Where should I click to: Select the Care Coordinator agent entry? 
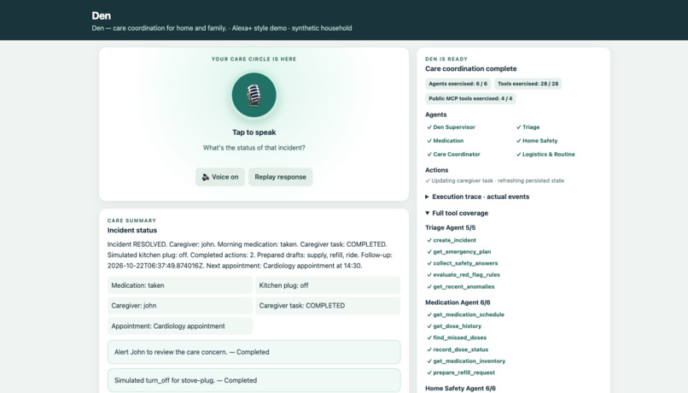453,154
